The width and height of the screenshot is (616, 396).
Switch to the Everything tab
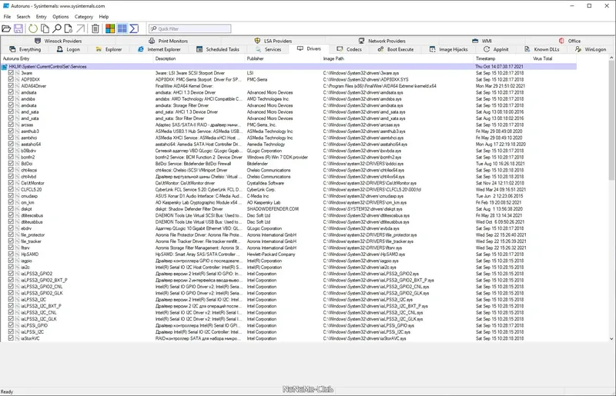click(x=25, y=49)
